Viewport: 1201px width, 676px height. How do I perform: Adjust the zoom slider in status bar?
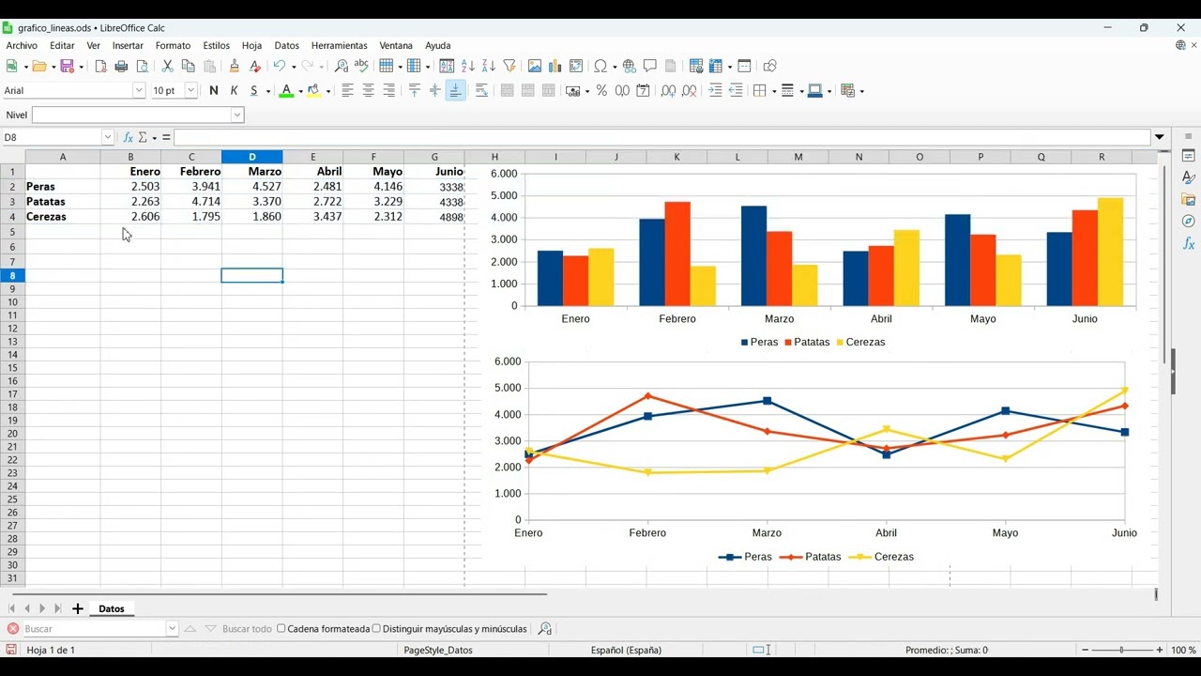coord(1122,650)
